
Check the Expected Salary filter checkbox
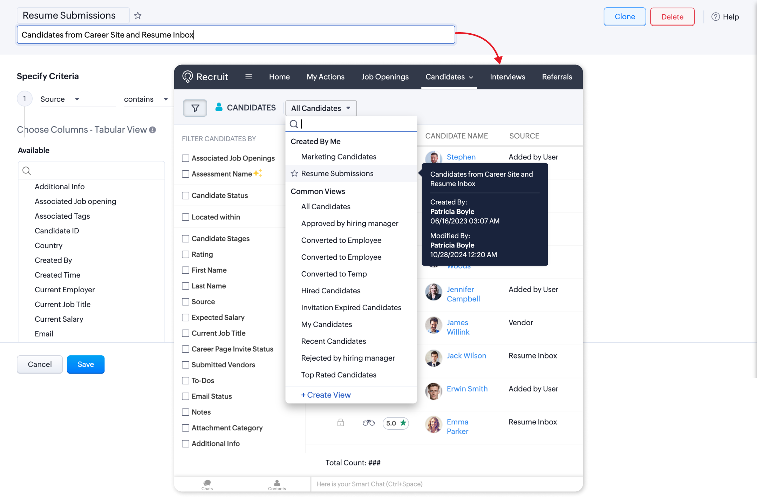(186, 318)
